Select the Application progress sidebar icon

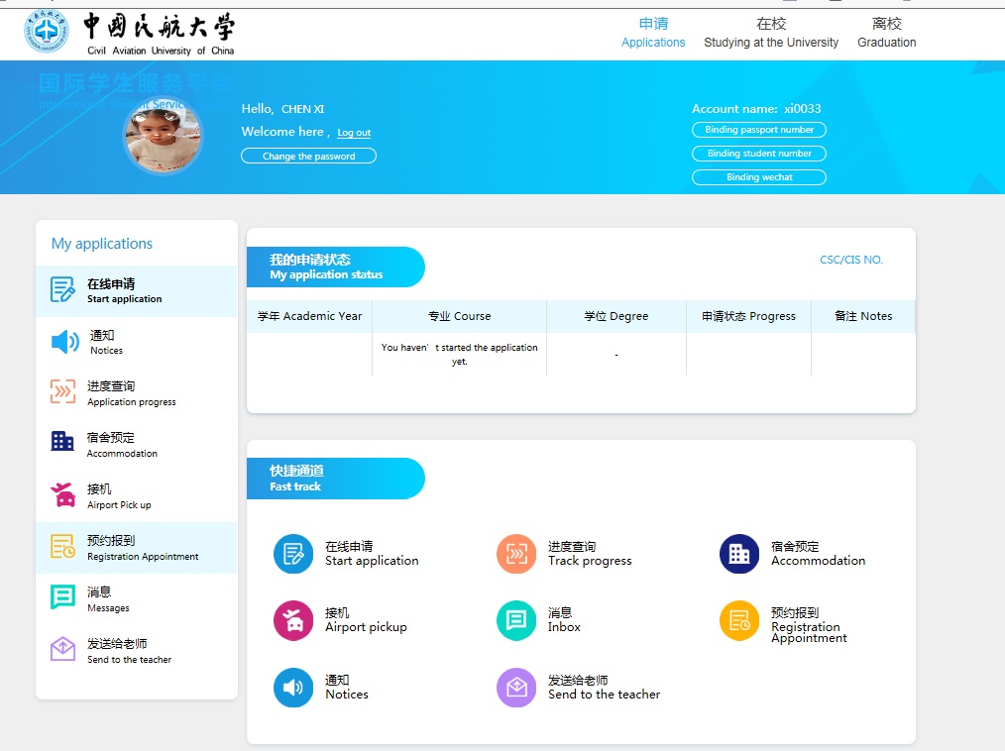point(62,392)
